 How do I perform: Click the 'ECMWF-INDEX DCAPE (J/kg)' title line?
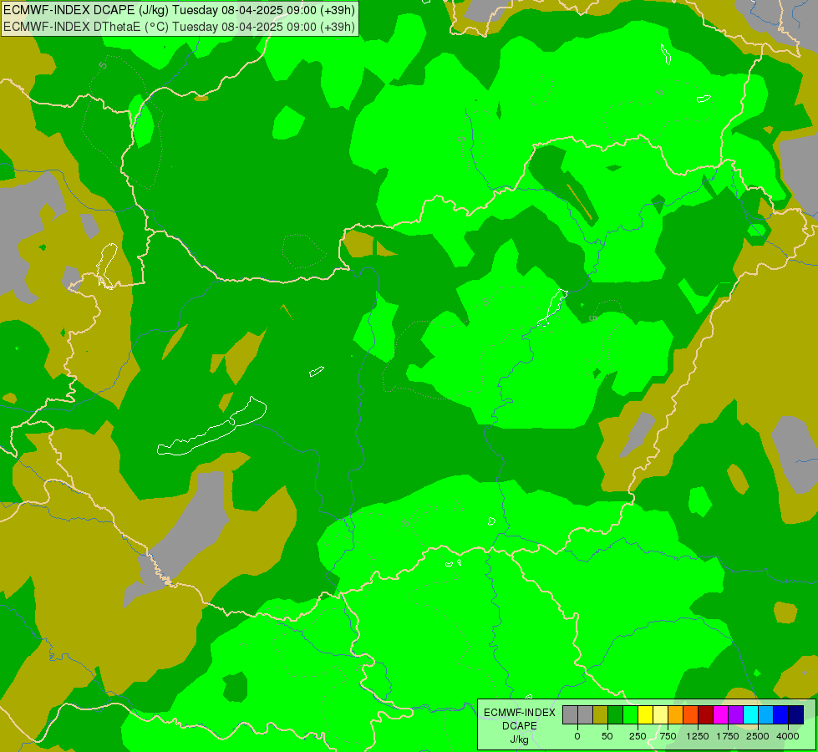tap(179, 10)
